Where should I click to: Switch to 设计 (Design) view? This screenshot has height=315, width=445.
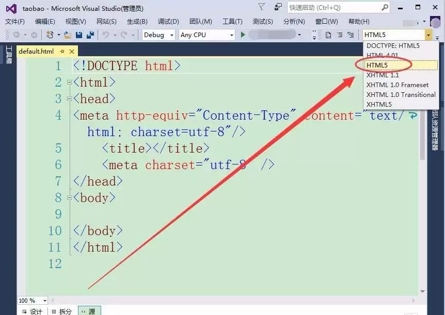(35, 311)
